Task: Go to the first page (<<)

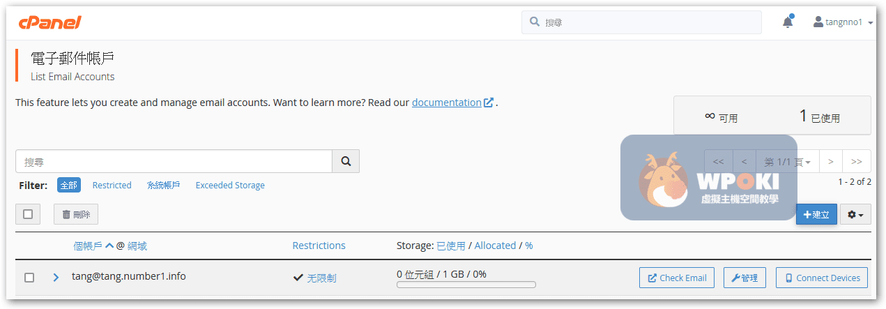Action: coord(718,162)
